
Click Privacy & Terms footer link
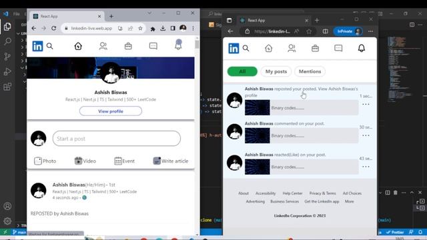(x=322, y=193)
